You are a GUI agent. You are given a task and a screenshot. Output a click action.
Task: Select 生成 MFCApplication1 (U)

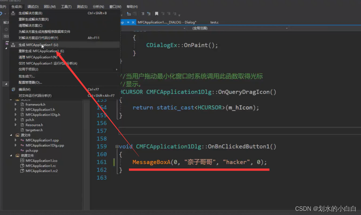click(x=65, y=45)
